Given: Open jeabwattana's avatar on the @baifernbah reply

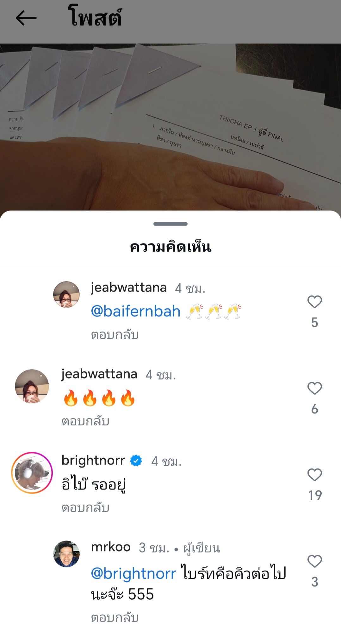Looking at the screenshot, I should pyautogui.click(x=66, y=294).
